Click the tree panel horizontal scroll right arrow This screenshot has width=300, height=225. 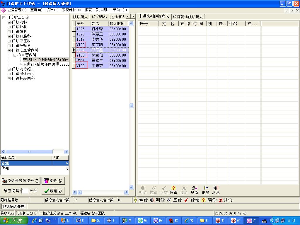66,152
